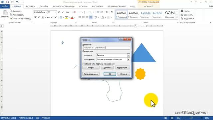
Task: Switch to the ДИЗАЙН tab
Action: [x=44, y=6]
